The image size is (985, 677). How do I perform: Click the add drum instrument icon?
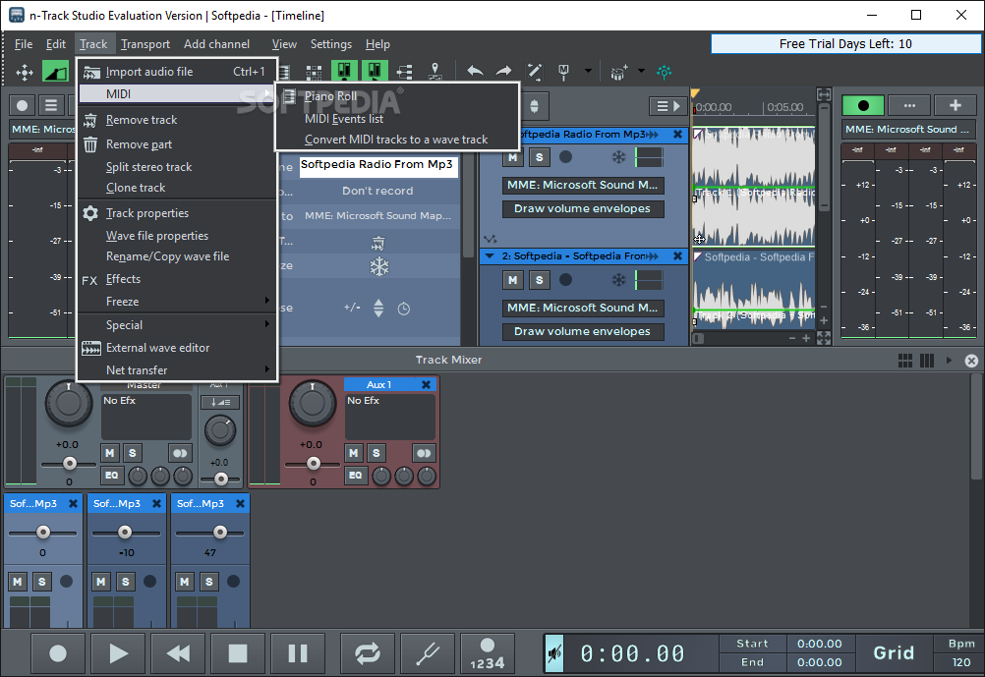tap(618, 73)
